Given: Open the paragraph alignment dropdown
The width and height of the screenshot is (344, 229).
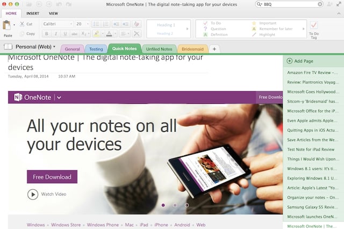Looking at the screenshot, I should [x=125, y=33].
